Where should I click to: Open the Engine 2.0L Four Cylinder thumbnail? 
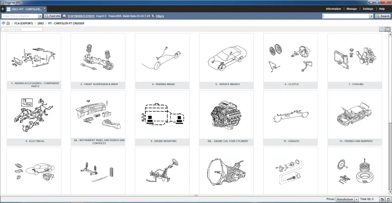point(226,117)
